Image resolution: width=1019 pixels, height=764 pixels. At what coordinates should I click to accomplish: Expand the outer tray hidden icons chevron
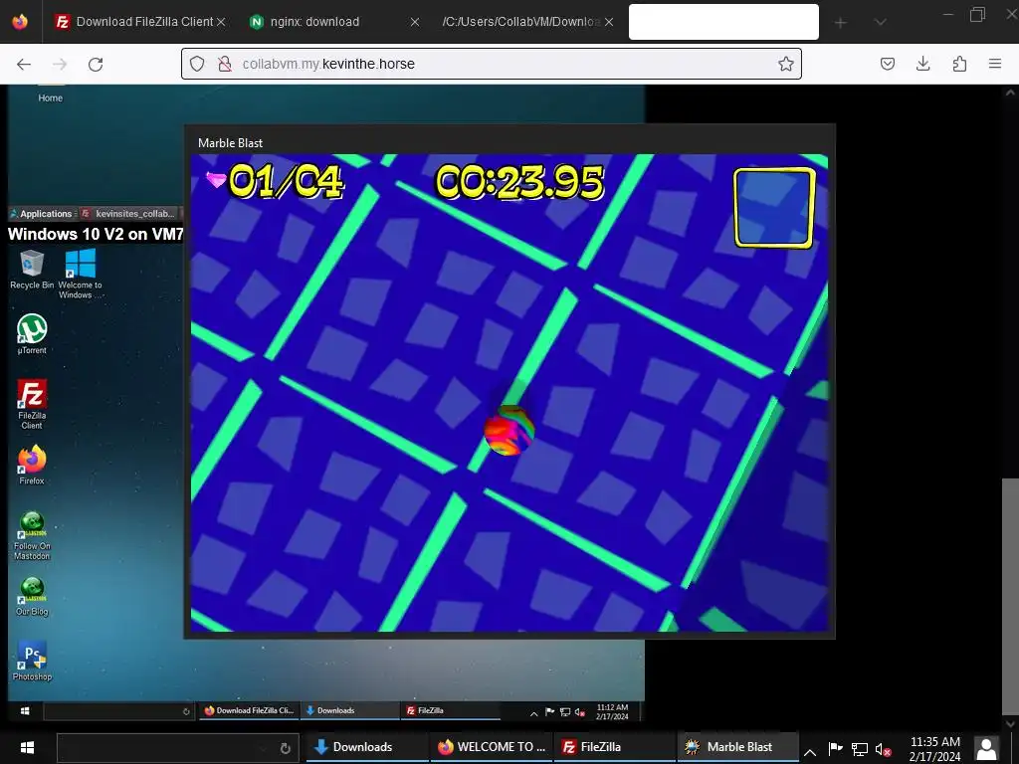click(x=810, y=752)
